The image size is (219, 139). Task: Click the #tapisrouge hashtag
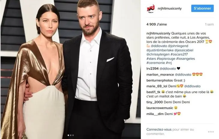coord(166,58)
